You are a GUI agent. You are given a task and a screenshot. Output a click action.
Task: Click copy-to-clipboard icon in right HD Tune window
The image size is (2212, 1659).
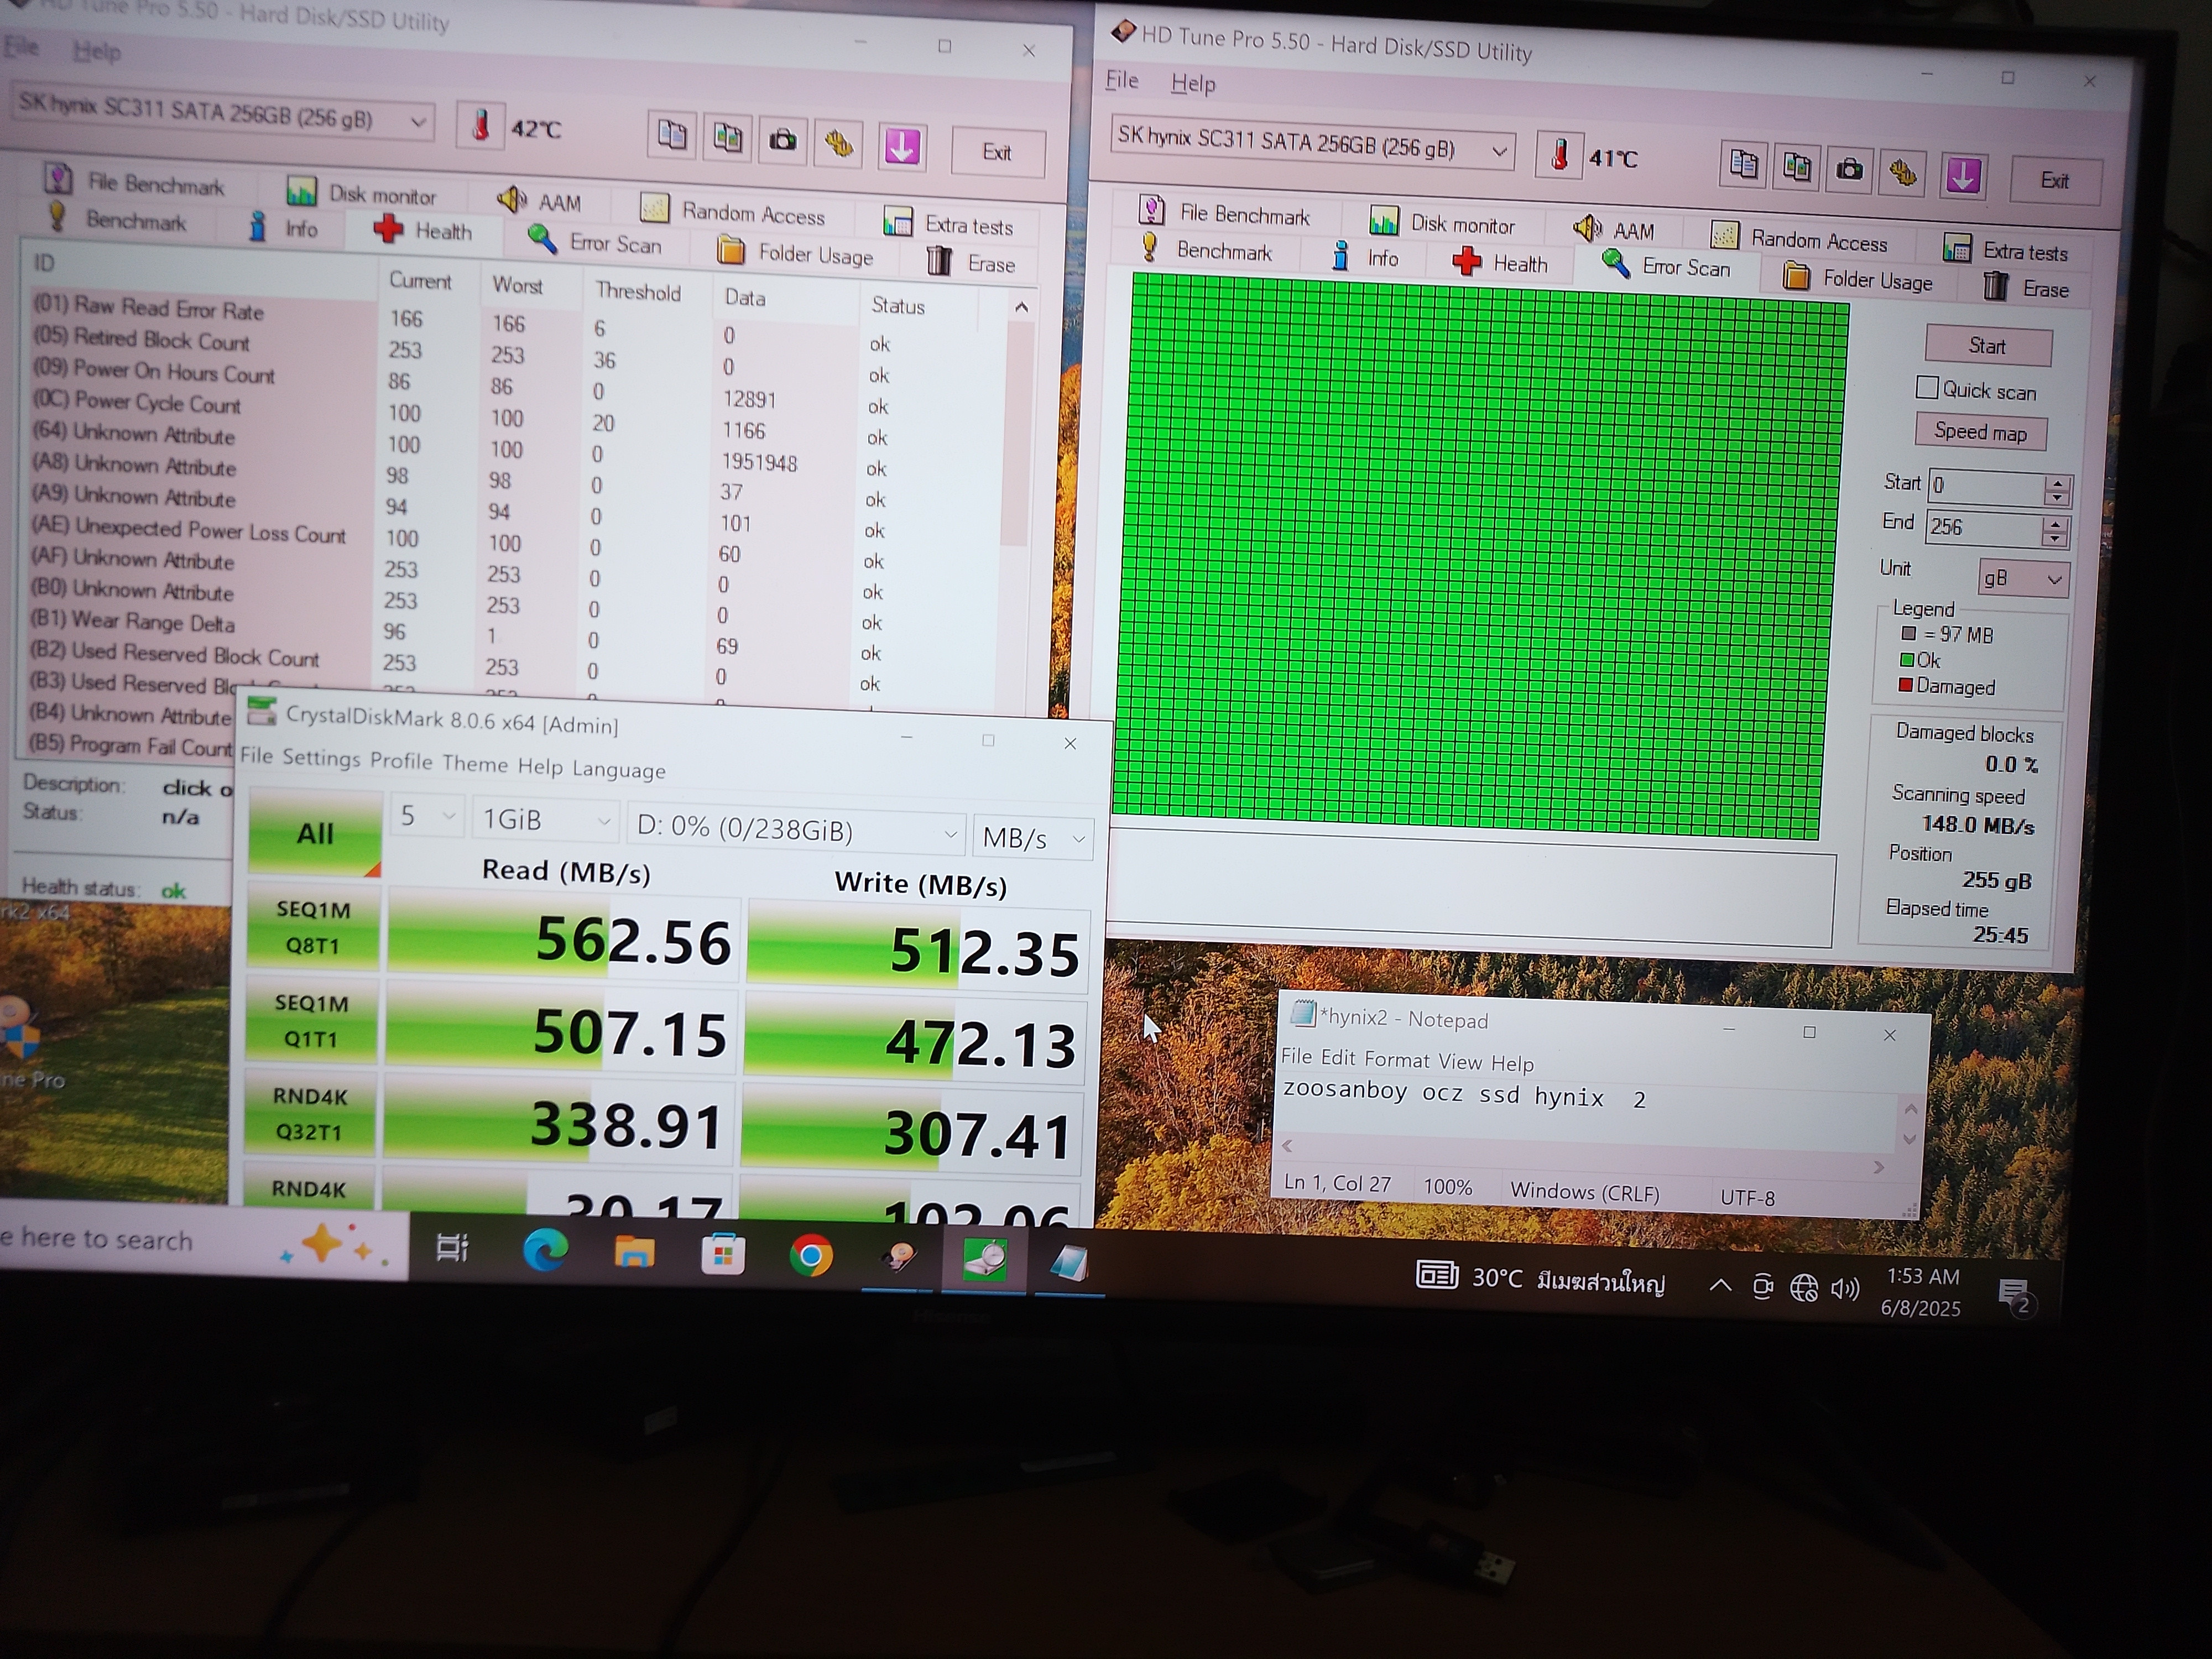click(1743, 165)
